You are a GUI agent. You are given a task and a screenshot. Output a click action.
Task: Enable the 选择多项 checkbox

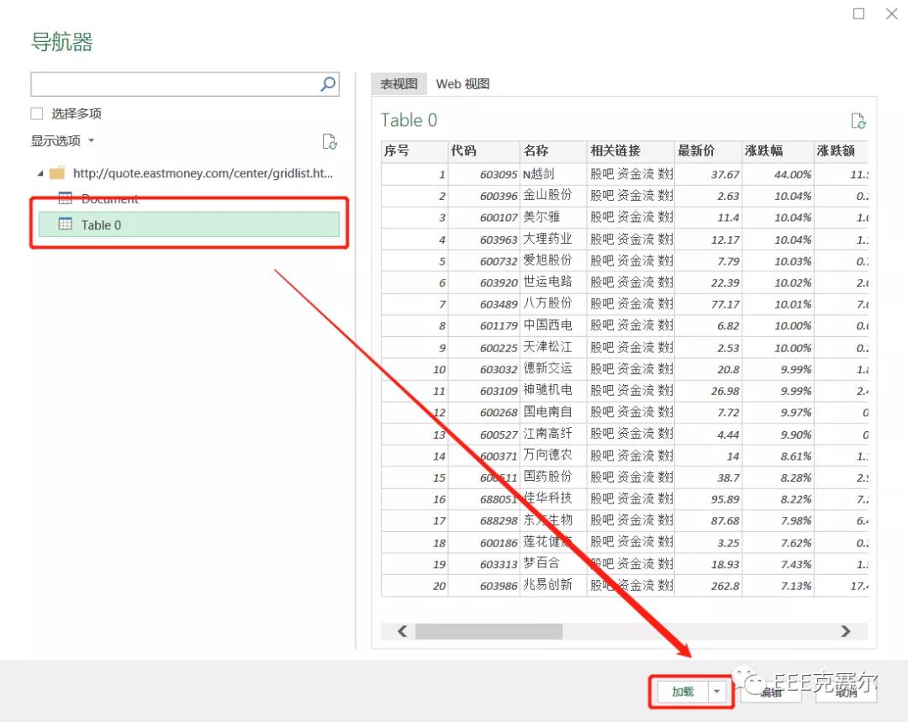37,112
